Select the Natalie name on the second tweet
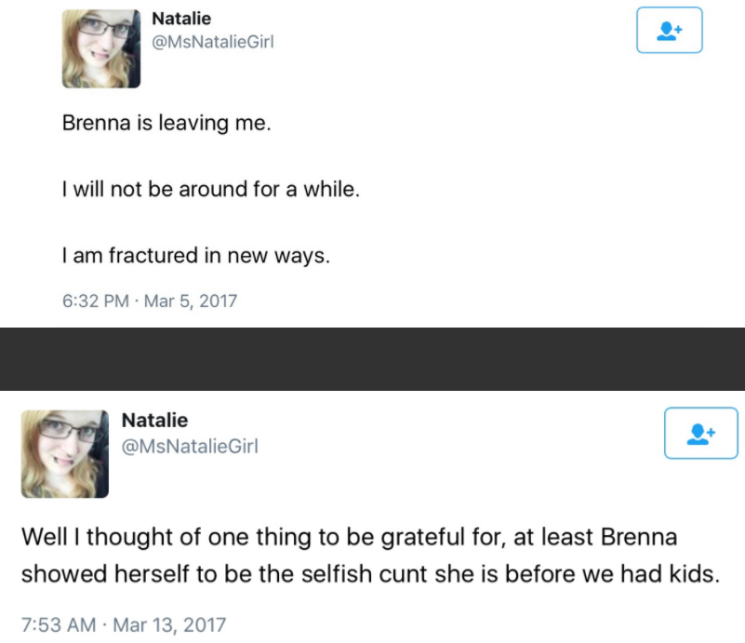Screen dimensions: 745x643 tap(154, 420)
